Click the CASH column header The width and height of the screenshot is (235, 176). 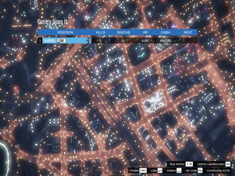165,32
